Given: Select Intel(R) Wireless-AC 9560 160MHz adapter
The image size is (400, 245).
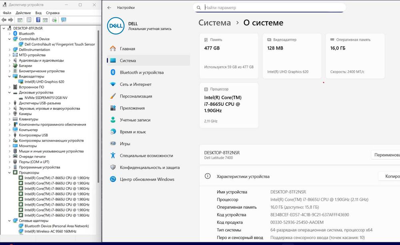Looking at the screenshot, I should [50, 231].
